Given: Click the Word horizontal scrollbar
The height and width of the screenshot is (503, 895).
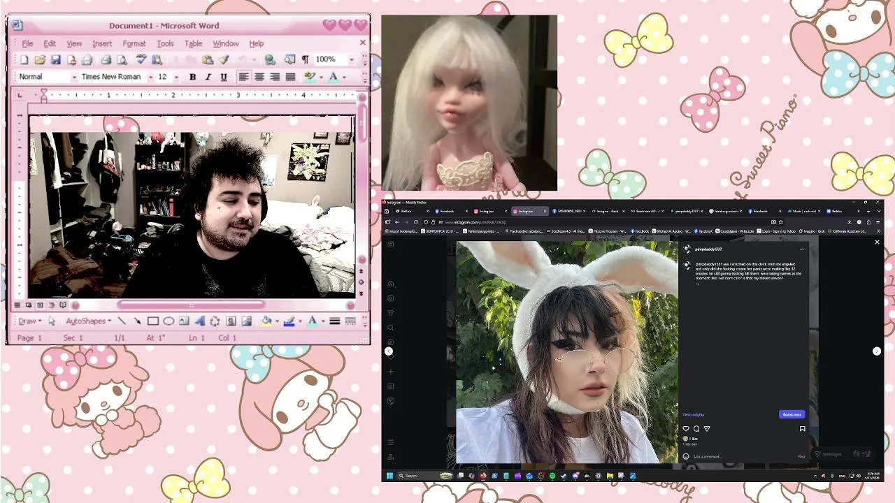Looking at the screenshot, I should point(191,305).
